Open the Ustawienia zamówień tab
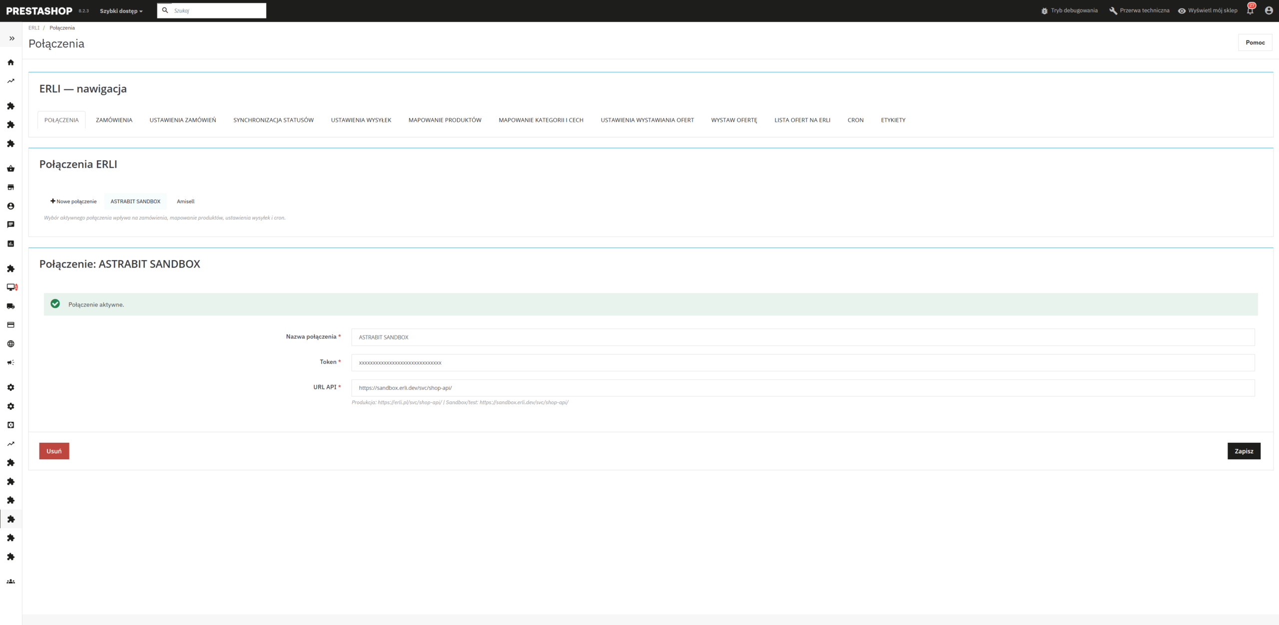This screenshot has width=1279, height=625. click(183, 120)
